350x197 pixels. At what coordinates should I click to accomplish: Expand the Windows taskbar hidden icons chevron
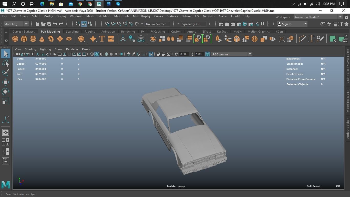pyautogui.click(x=293, y=4)
